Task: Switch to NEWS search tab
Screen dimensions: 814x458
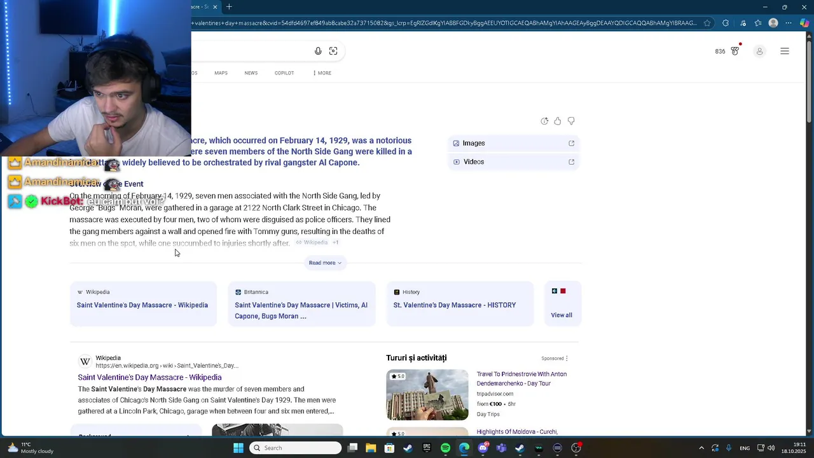Action: pyautogui.click(x=251, y=73)
